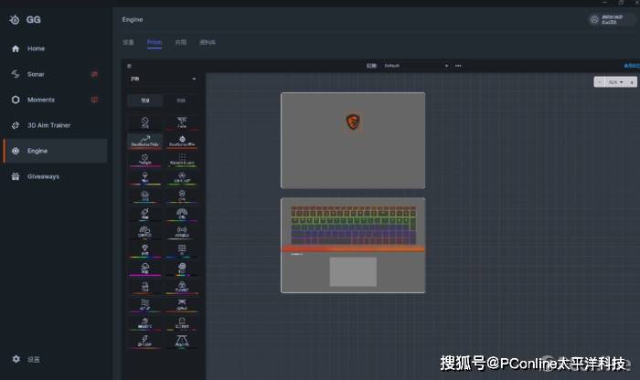
Task: Open the tab right after Prism
Action: tap(181, 42)
